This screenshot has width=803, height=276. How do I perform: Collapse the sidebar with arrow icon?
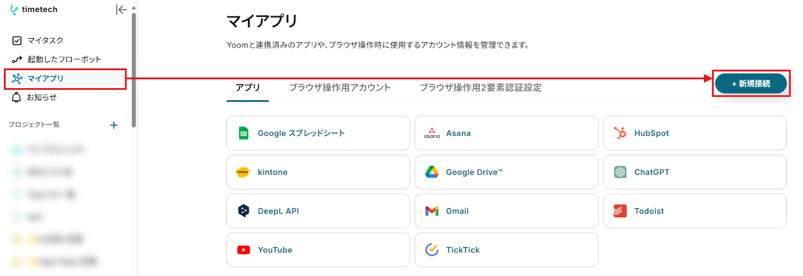click(121, 10)
